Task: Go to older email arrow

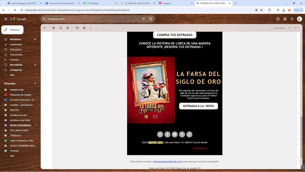Action: tap(296, 28)
